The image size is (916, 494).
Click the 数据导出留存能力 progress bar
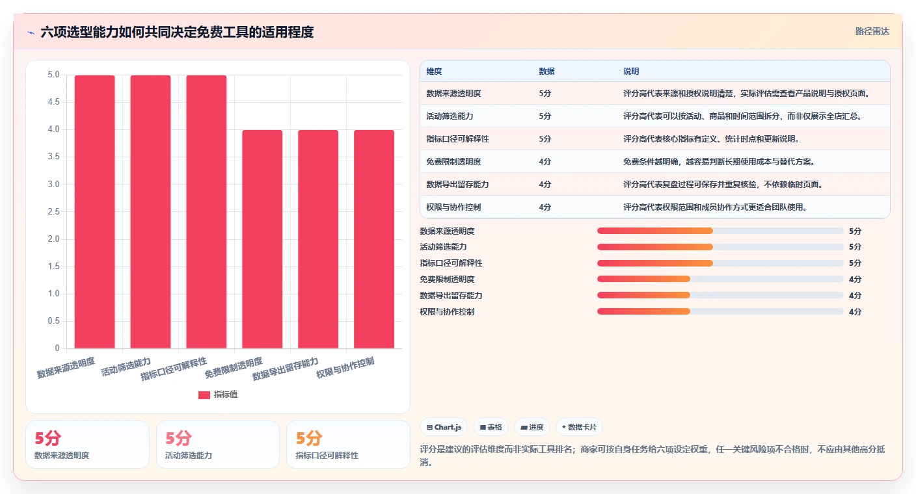(x=720, y=295)
